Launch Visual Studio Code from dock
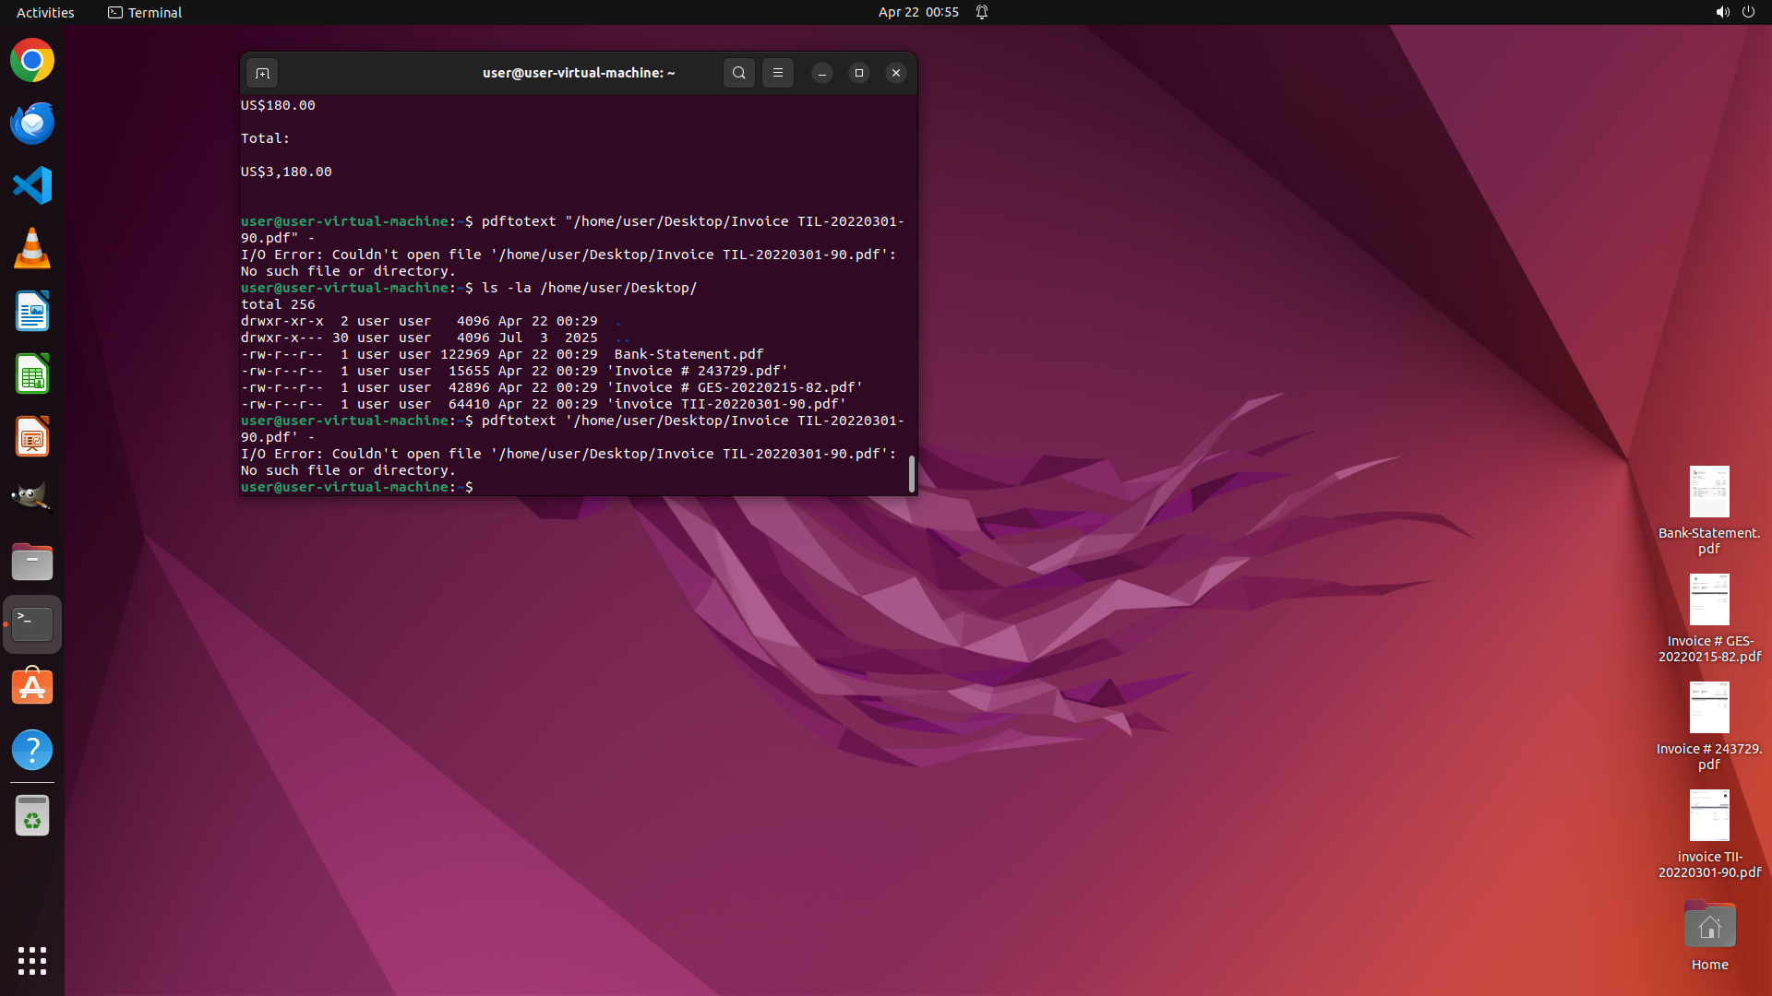Viewport: 1772px width, 996px height. pos(32,185)
